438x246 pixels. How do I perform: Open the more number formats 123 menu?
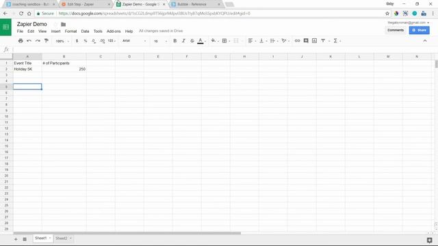(112, 41)
